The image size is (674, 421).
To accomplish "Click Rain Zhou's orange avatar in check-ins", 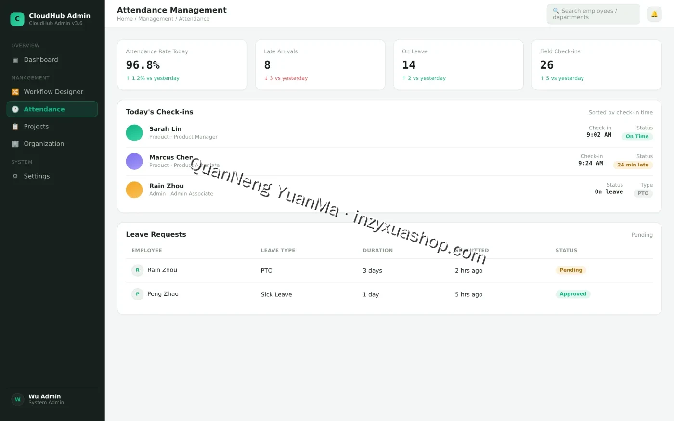I will [x=134, y=190].
